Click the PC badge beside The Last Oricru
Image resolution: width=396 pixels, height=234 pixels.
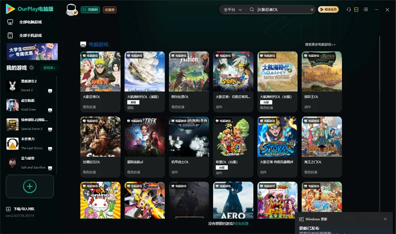pos(50,149)
